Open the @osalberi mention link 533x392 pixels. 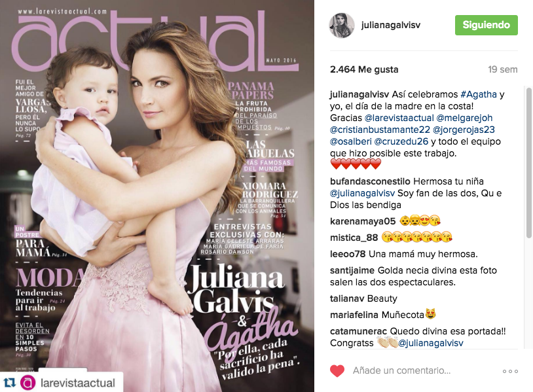tap(351, 141)
